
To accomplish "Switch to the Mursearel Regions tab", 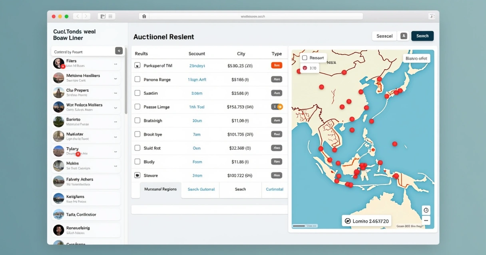I will tap(161, 190).
